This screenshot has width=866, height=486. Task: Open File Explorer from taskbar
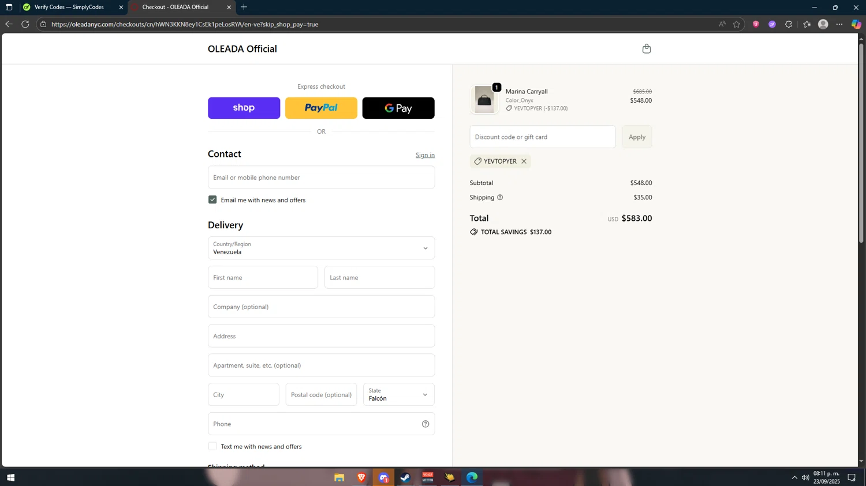point(339,477)
